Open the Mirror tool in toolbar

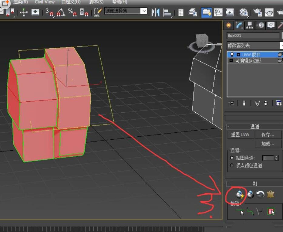[x=155, y=12]
